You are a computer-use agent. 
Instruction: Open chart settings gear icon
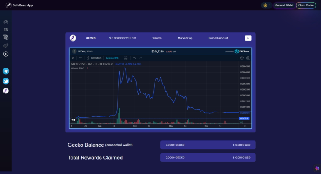pos(242,58)
